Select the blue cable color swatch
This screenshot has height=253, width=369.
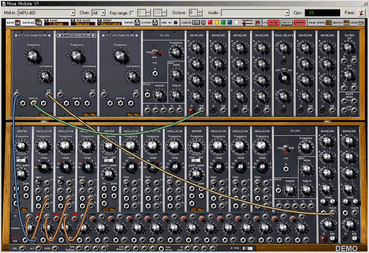coord(230,23)
